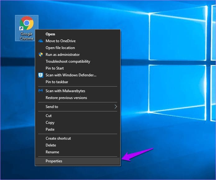The image size is (216, 180).
Task: Select Delete from the menu
Action: tap(78, 145)
